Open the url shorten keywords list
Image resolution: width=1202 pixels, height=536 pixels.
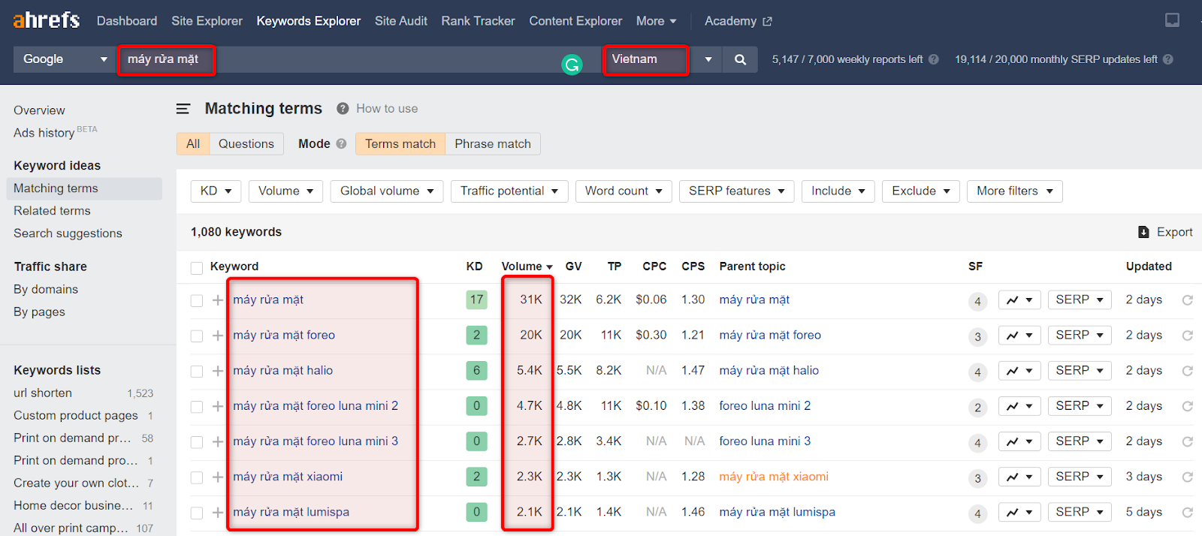coord(43,393)
